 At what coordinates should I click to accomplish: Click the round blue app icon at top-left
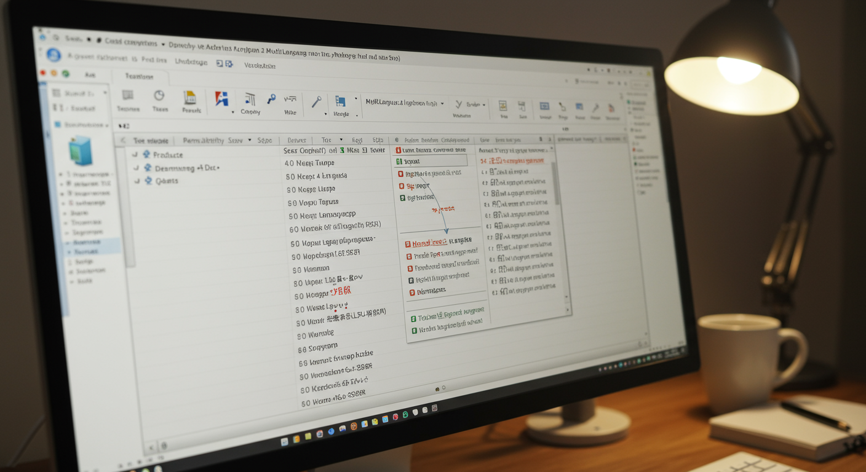(54, 55)
